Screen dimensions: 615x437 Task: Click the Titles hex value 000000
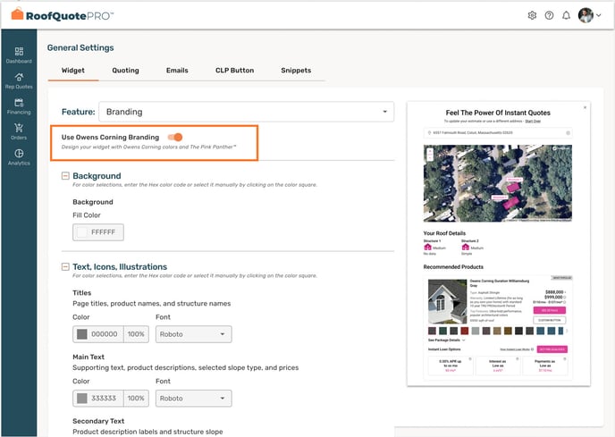pyautogui.click(x=105, y=334)
